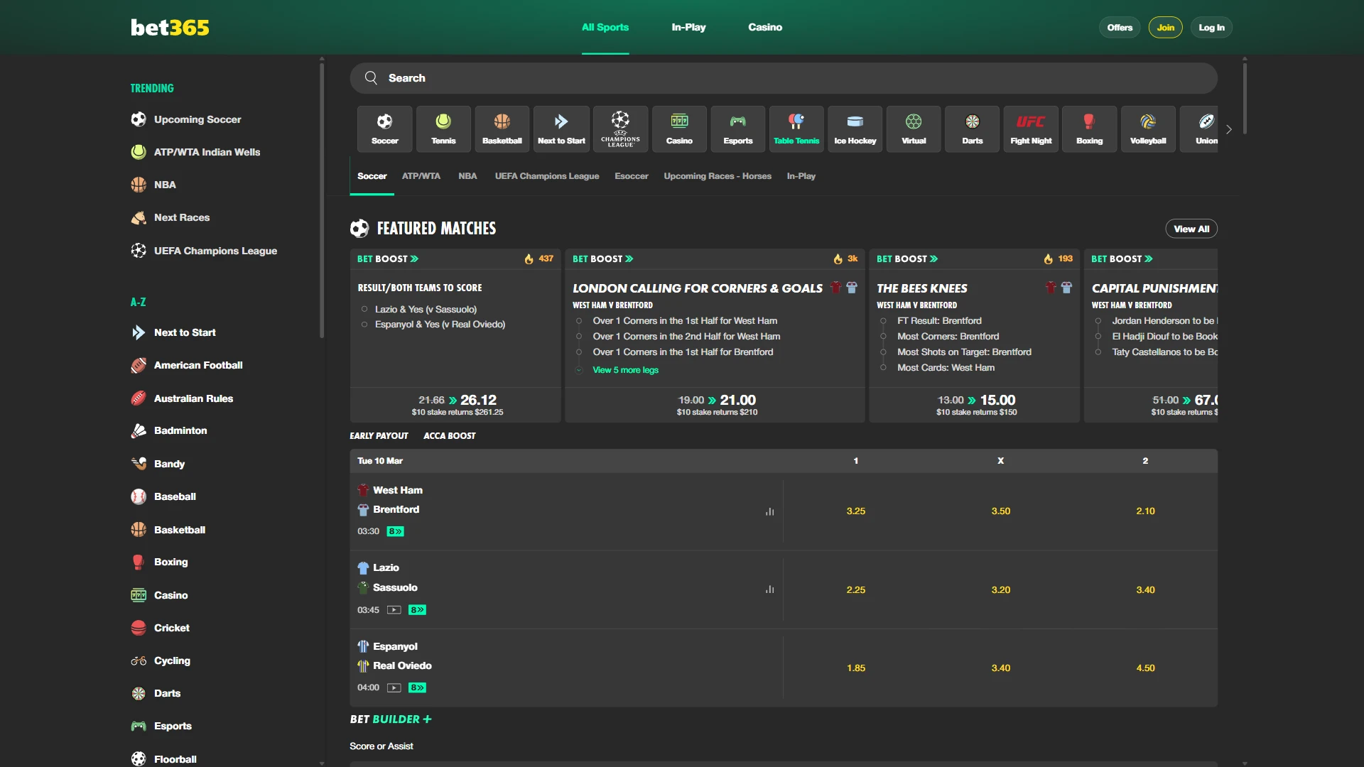The height and width of the screenshot is (767, 1364).
Task: Switch to Casino top tab
Action: pyautogui.click(x=765, y=27)
